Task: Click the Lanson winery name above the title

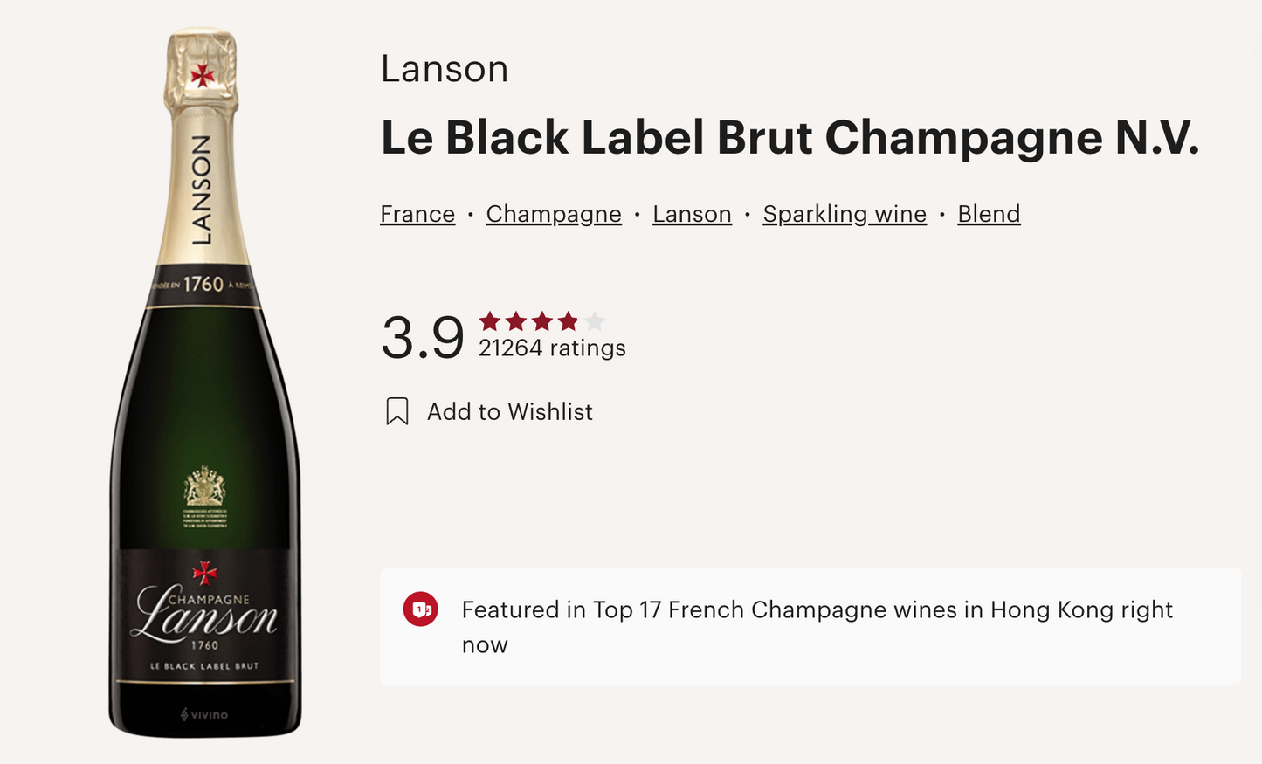Action: [445, 69]
